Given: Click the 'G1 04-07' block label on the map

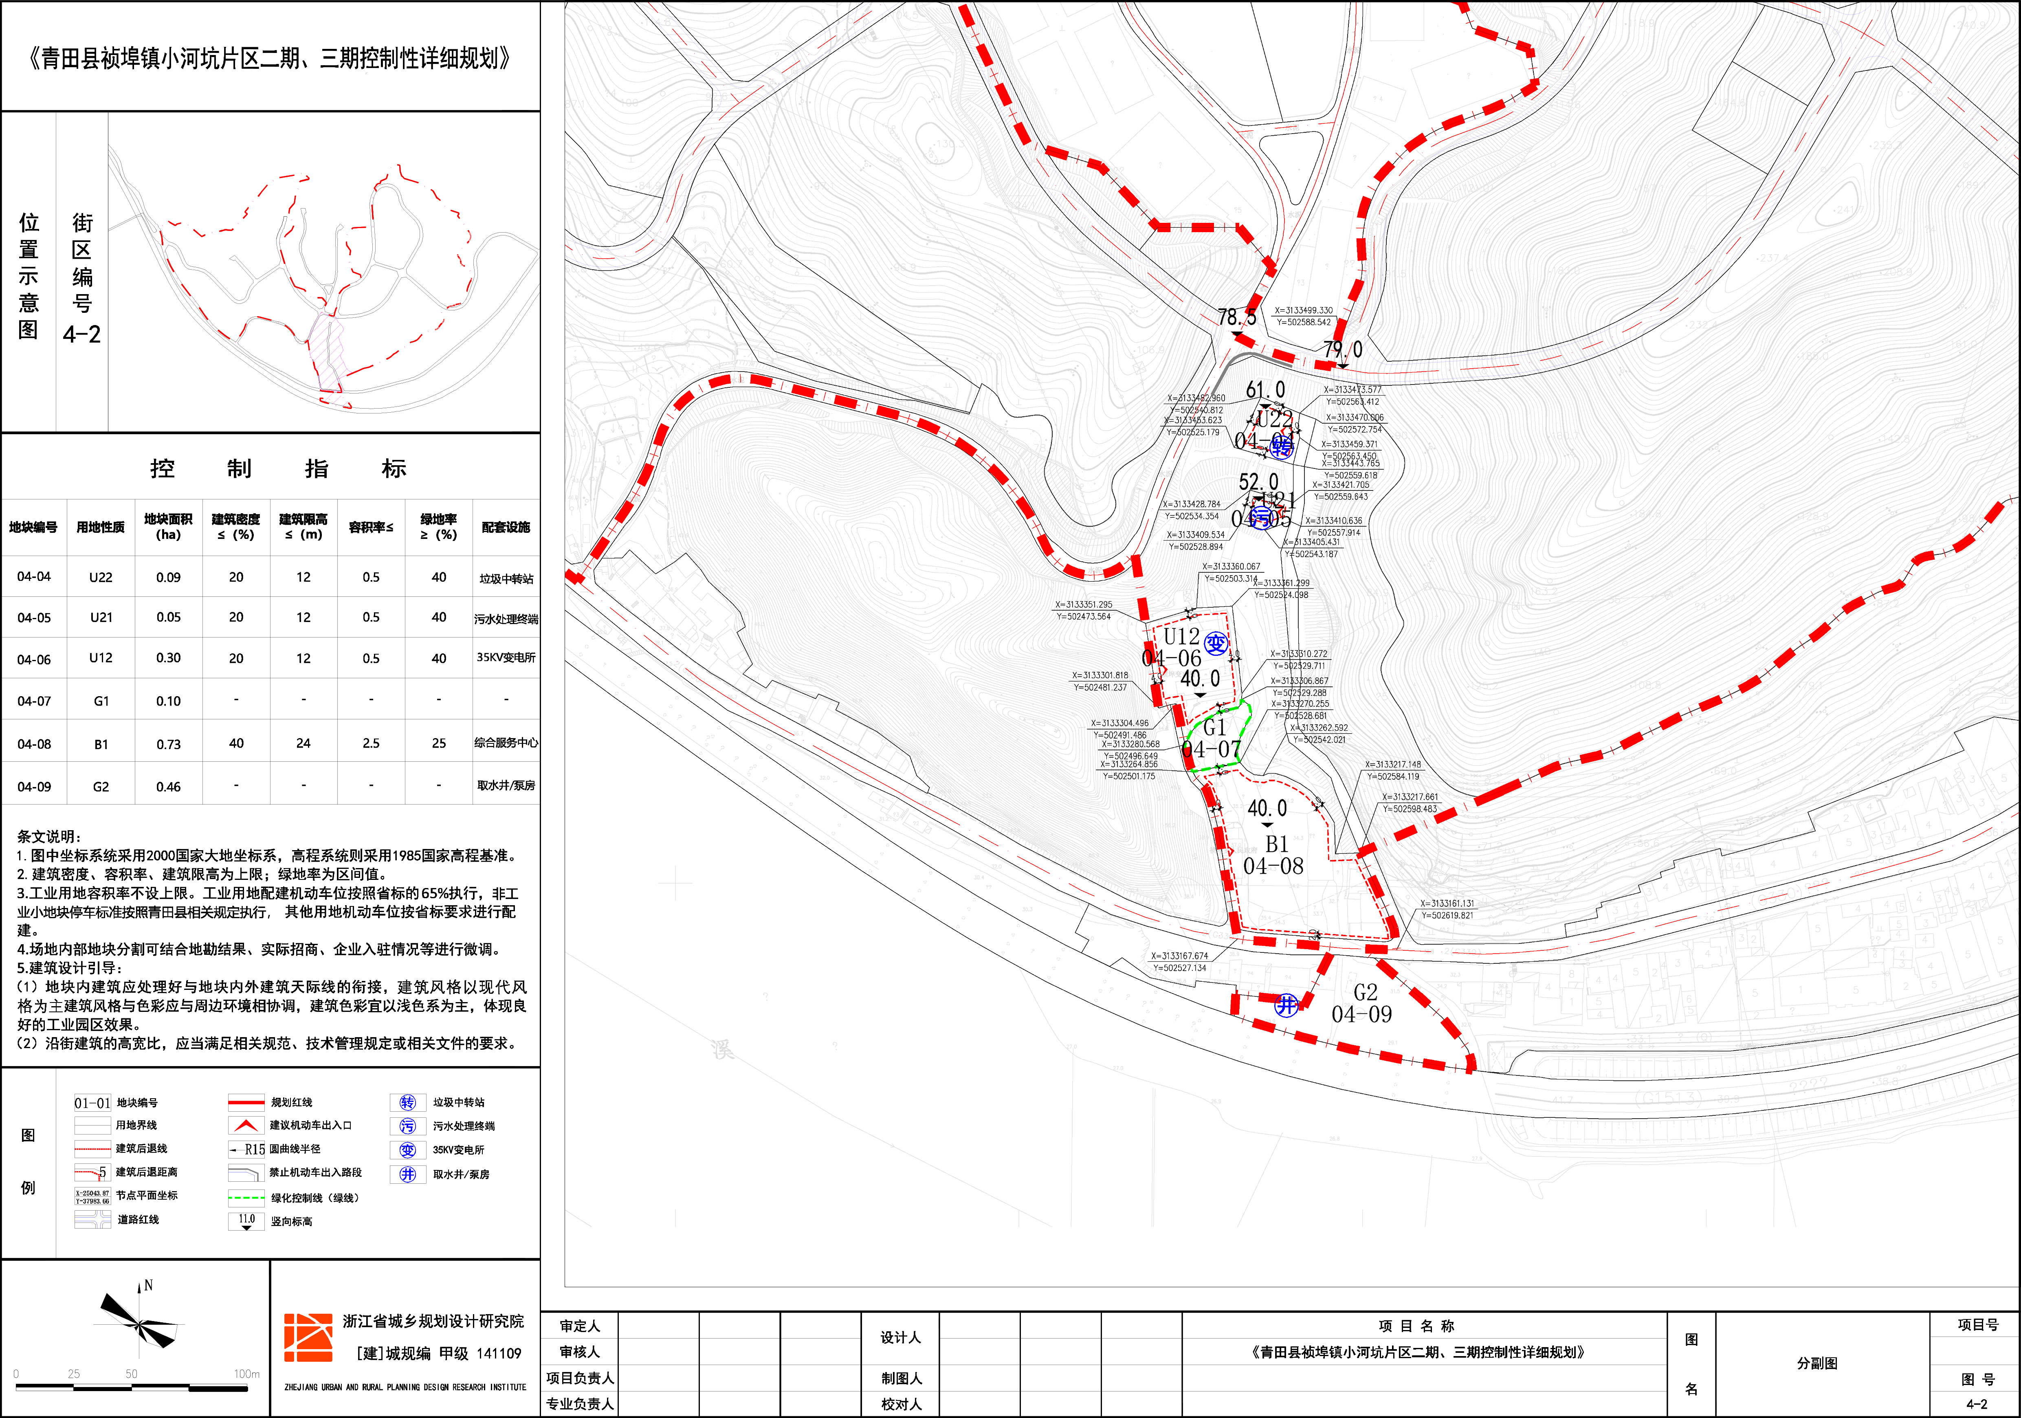Looking at the screenshot, I should click(x=1212, y=739).
